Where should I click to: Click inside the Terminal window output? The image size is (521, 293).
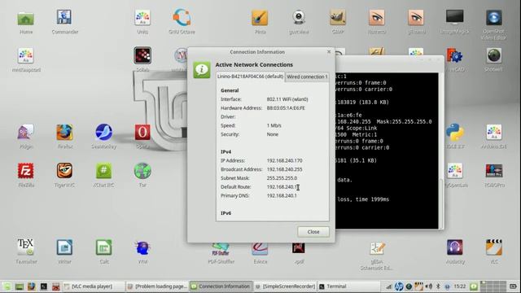(387, 151)
